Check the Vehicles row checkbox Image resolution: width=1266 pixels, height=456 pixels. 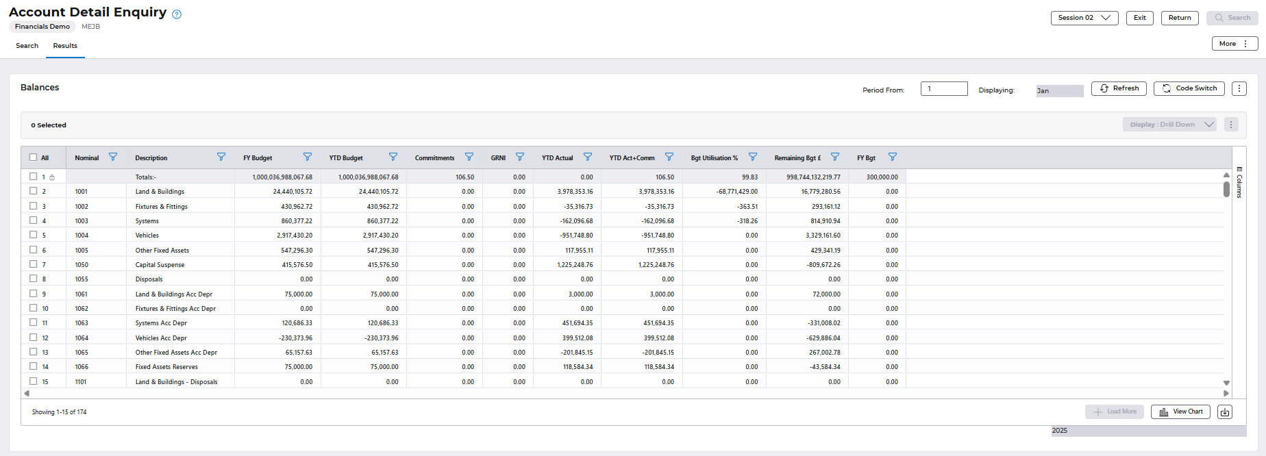[33, 235]
